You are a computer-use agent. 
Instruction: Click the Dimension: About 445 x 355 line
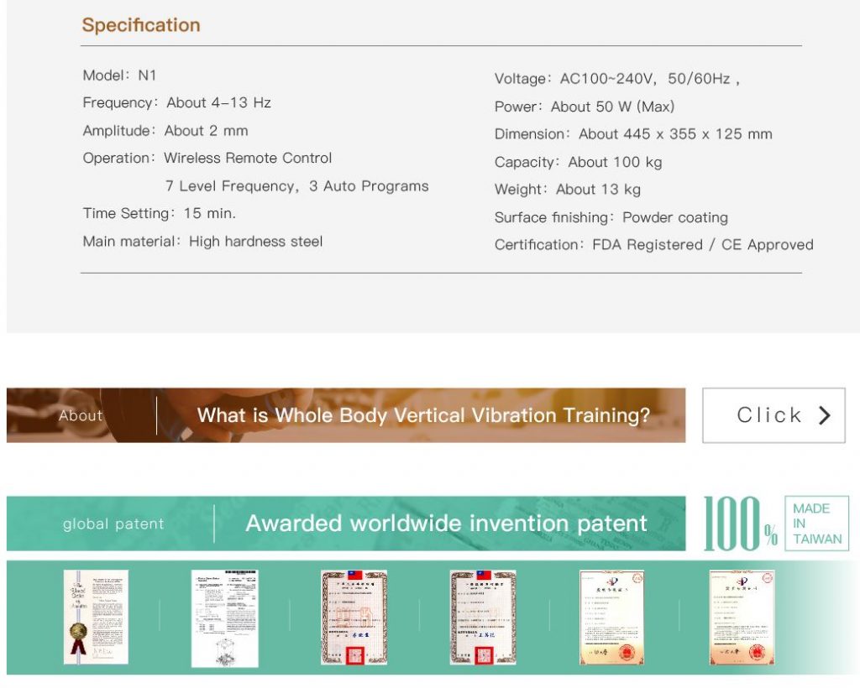pyautogui.click(x=632, y=134)
